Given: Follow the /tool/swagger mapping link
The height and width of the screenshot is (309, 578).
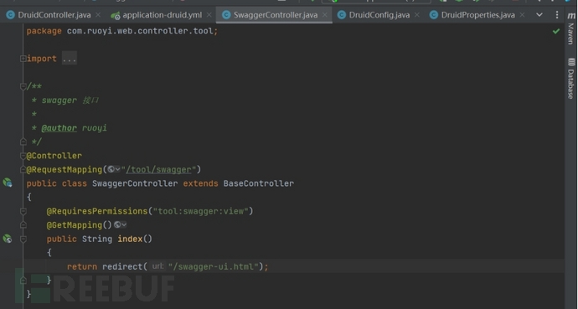Looking at the screenshot, I should pos(158,170).
